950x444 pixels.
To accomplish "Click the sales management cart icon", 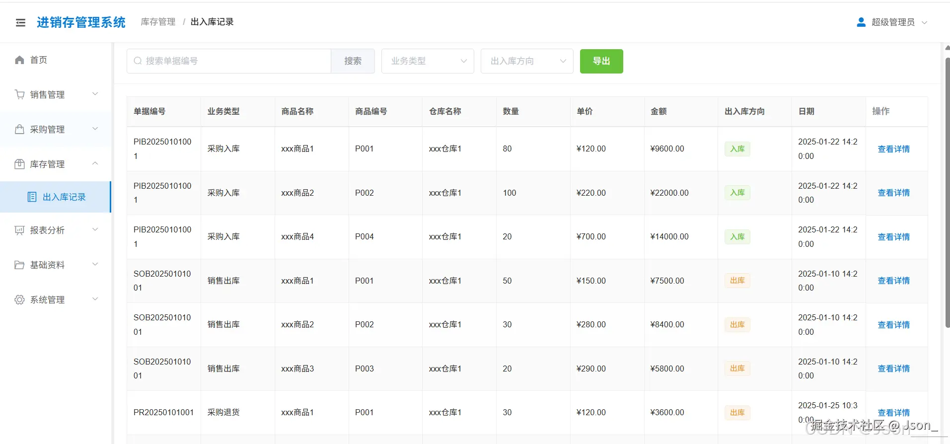I will click(19, 94).
